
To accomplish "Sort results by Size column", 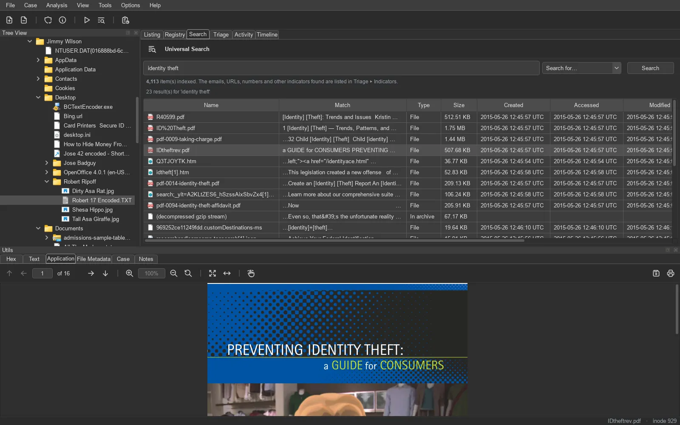I will [459, 105].
